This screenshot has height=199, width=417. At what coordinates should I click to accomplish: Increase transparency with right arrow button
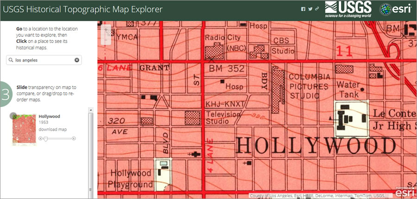(x=74, y=139)
